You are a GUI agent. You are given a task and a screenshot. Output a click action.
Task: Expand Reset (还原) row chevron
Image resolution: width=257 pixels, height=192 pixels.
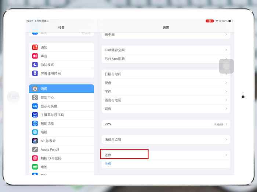coord(226,155)
